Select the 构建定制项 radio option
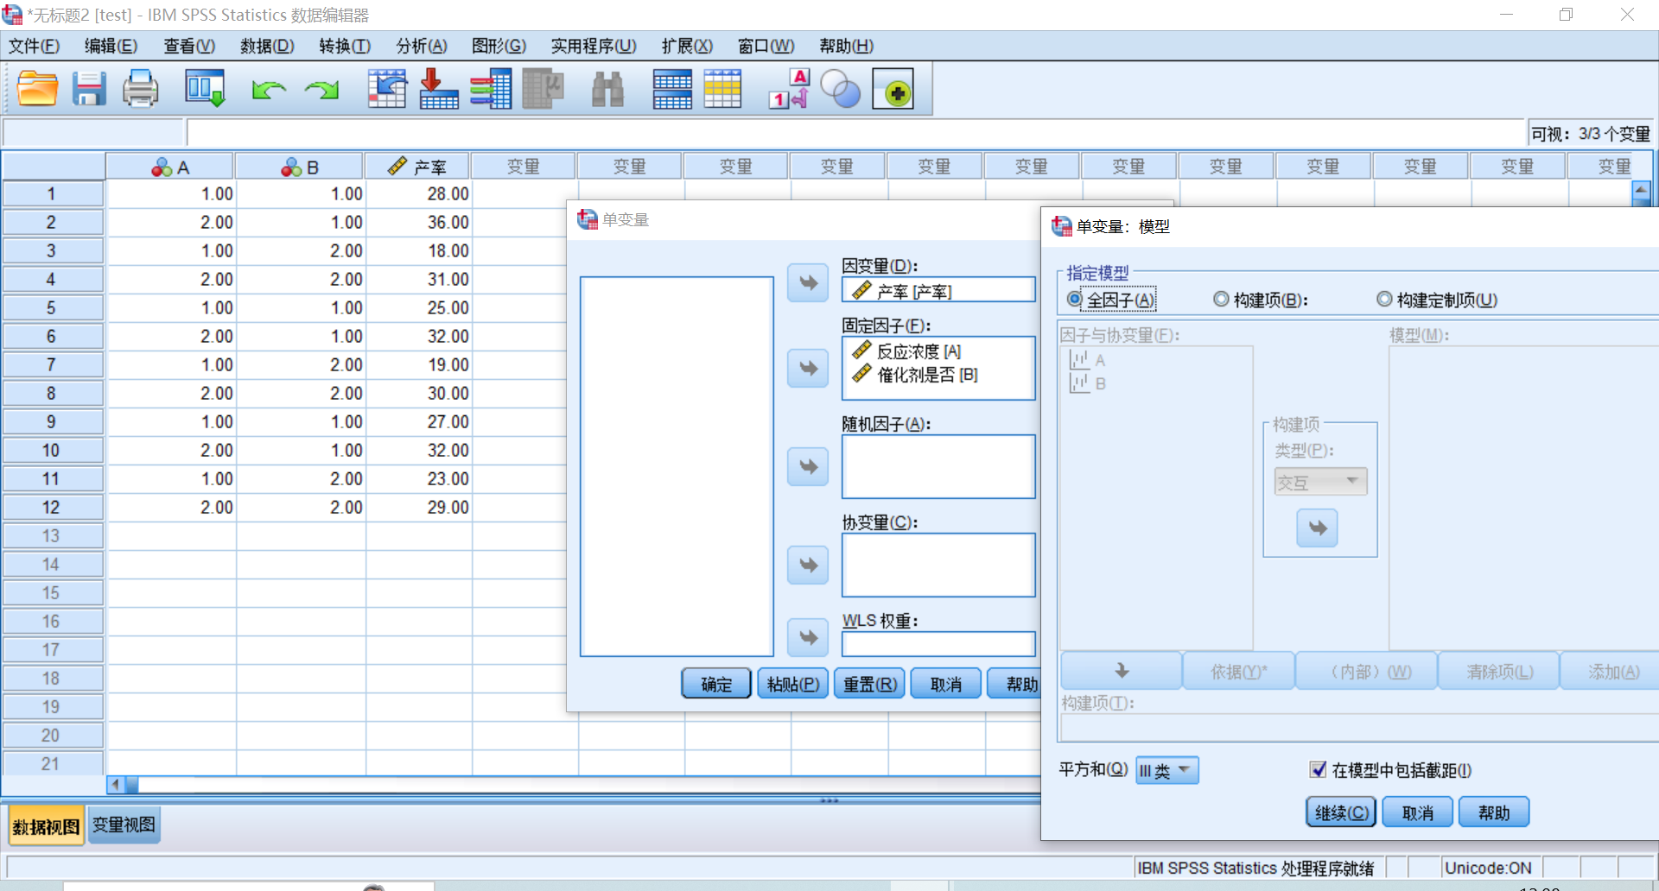 (x=1384, y=300)
